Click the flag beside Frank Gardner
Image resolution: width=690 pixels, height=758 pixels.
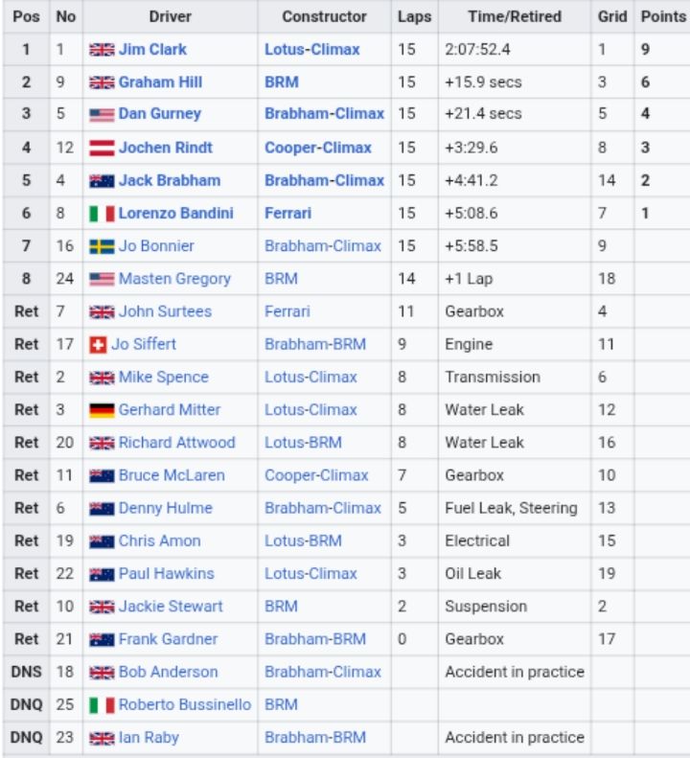[x=102, y=639]
